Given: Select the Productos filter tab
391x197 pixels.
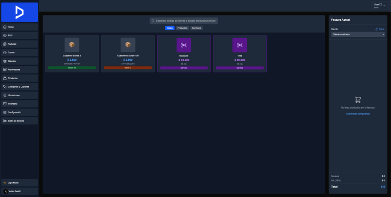Looking at the screenshot, I should click(182, 28).
